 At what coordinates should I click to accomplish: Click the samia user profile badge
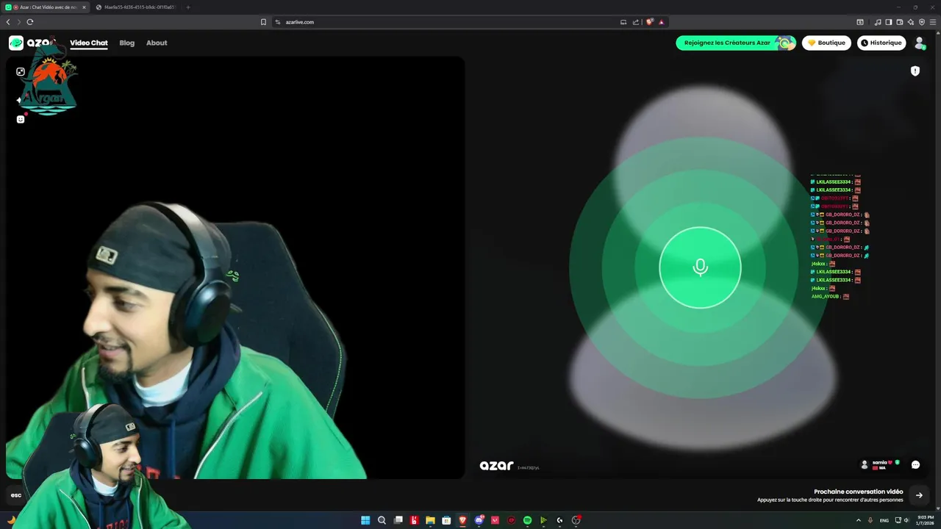click(881, 464)
